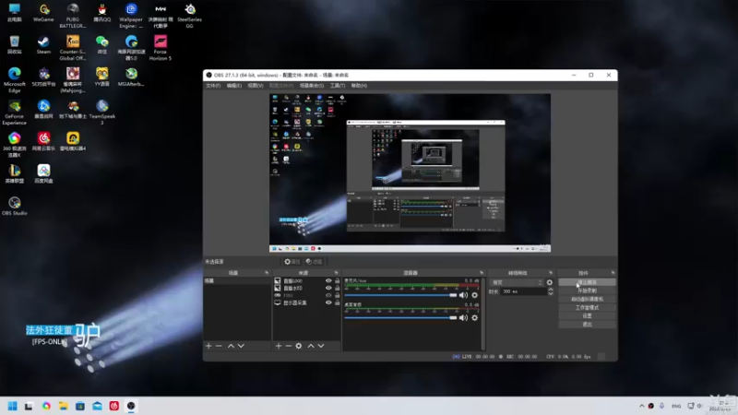This screenshot has height=415, width=738.
Task: Click the 停止推流 stop streaming button
Action: [x=587, y=282]
